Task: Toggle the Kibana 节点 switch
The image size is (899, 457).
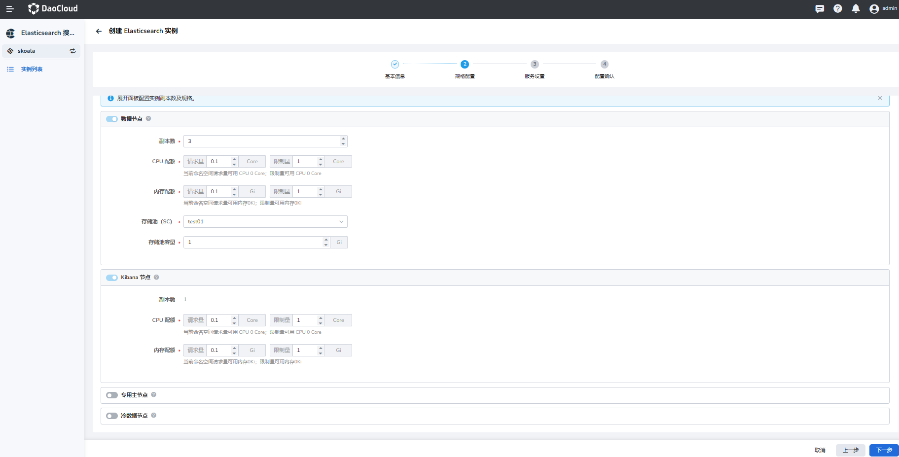Action: [112, 278]
